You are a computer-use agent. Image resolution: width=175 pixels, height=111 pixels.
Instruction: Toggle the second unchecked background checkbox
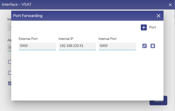[x=9, y=73]
